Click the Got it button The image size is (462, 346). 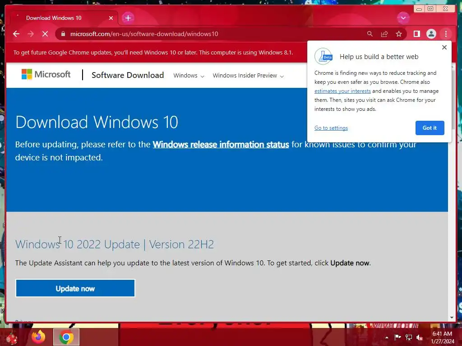tap(430, 128)
